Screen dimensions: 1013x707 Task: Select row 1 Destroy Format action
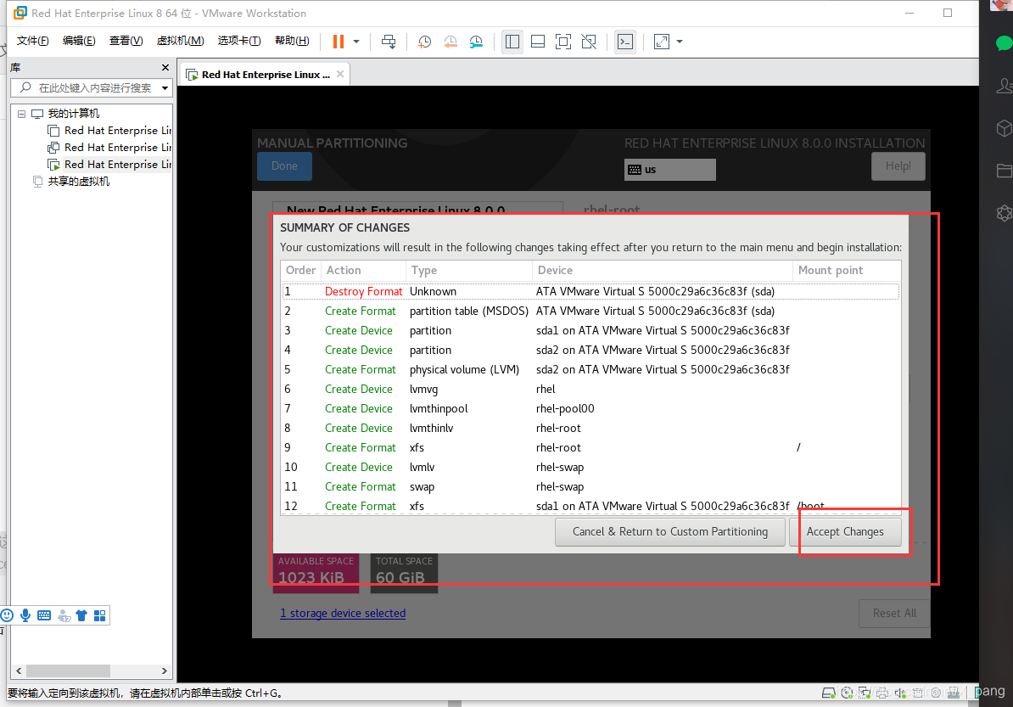coord(590,291)
